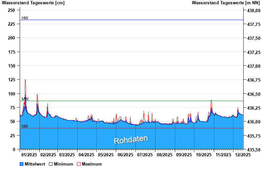Click the NW low water line label
The height and width of the screenshot is (181, 263).
(x=25, y=126)
